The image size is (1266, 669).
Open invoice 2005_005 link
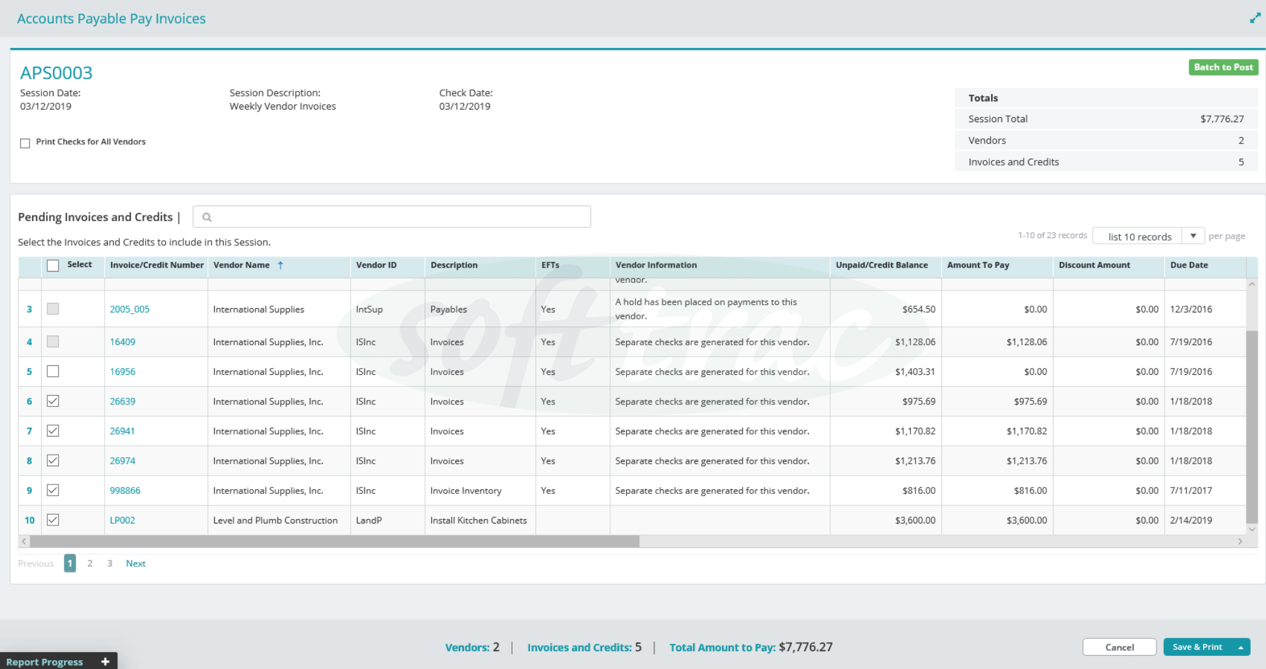point(129,309)
